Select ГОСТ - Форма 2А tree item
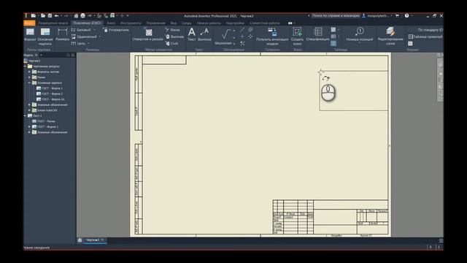 50,99
